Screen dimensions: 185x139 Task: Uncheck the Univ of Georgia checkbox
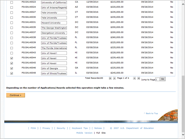click(12, 68)
